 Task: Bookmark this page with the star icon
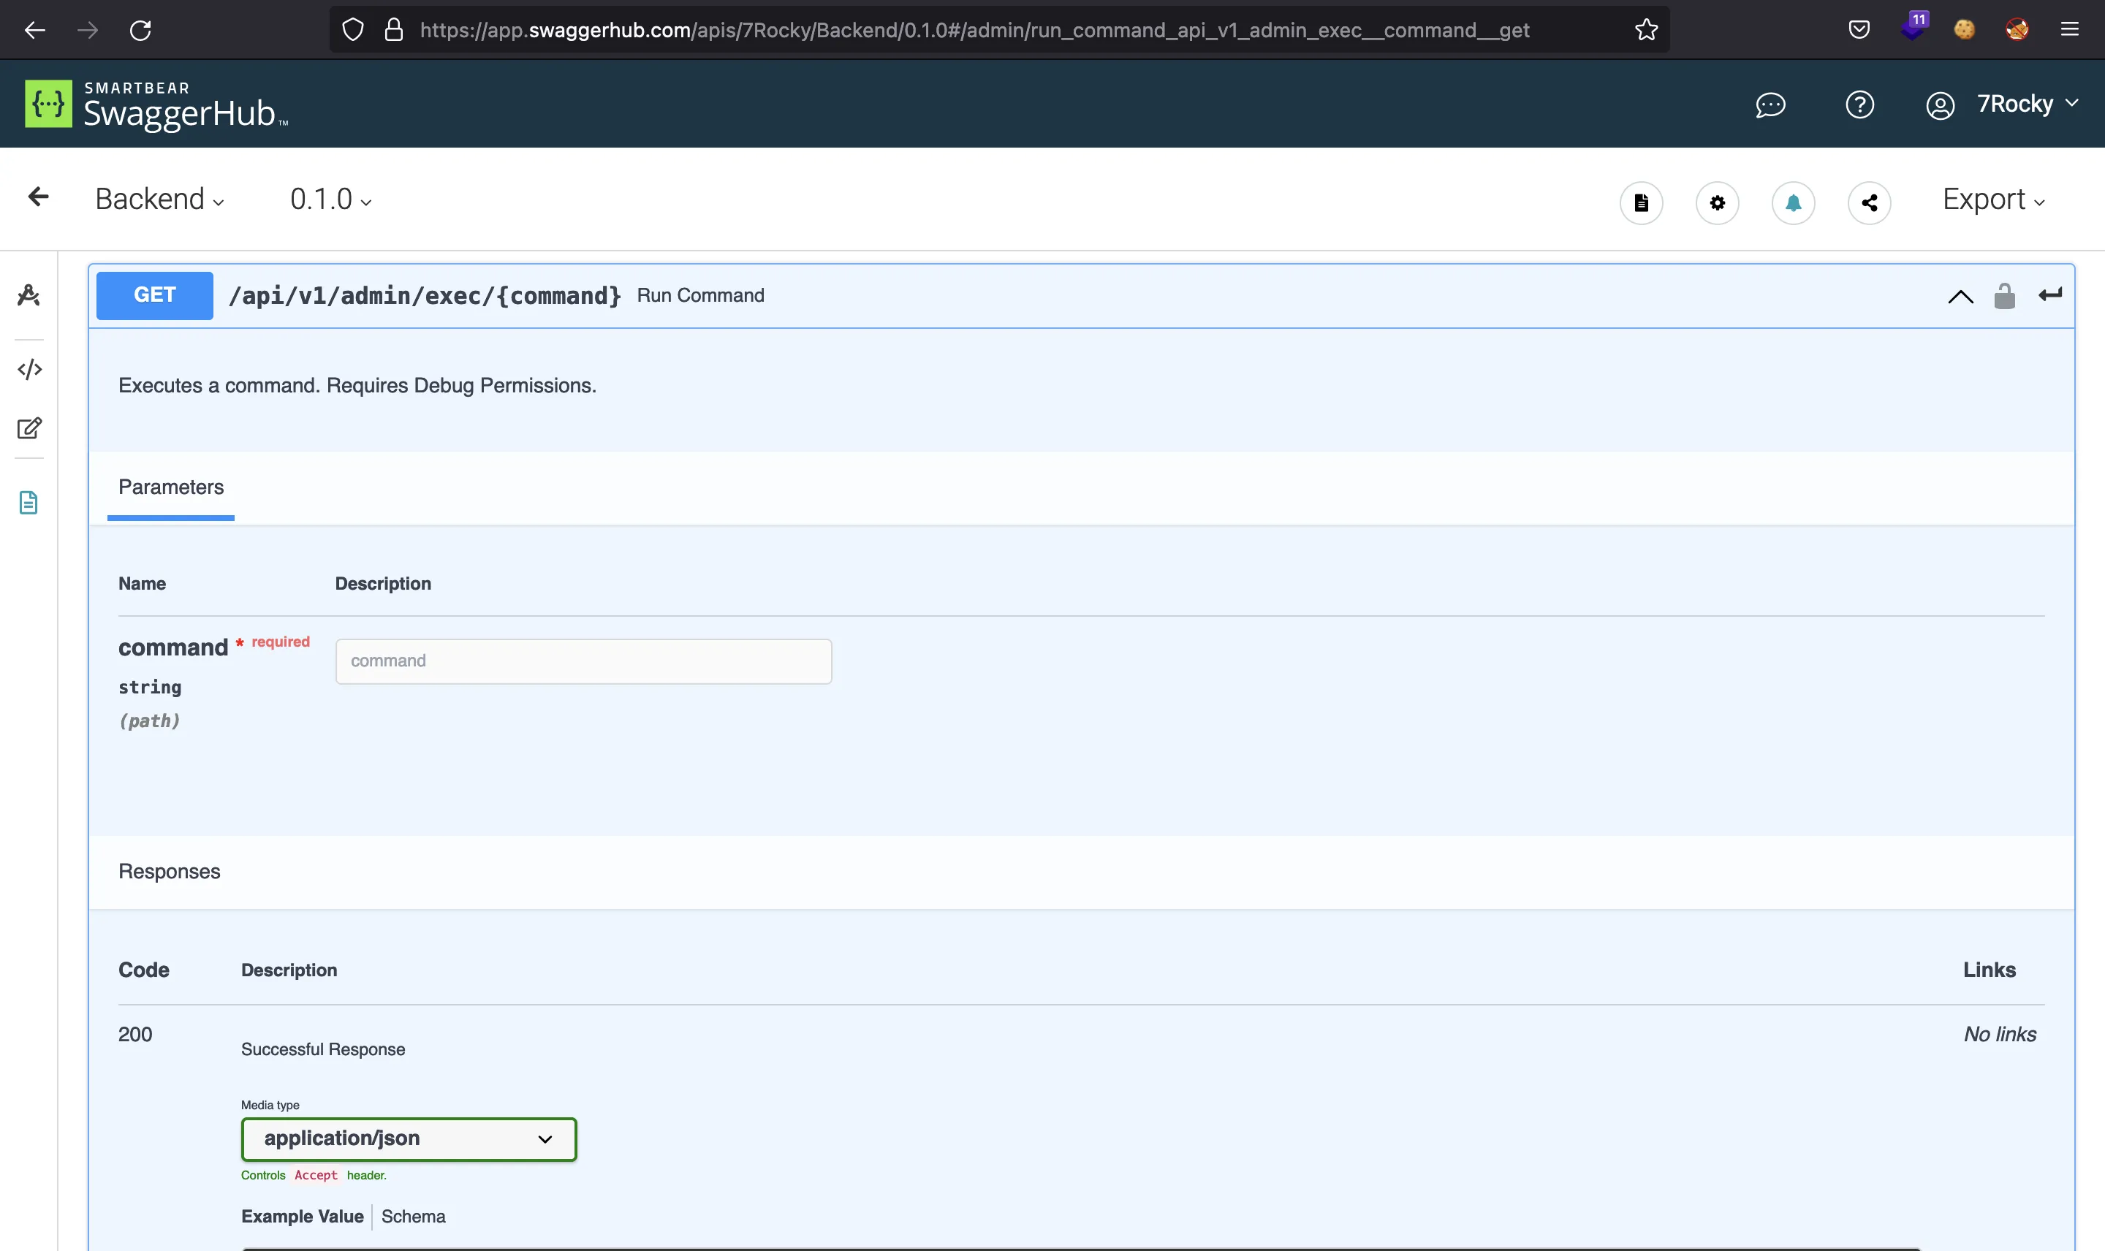pos(1645,31)
